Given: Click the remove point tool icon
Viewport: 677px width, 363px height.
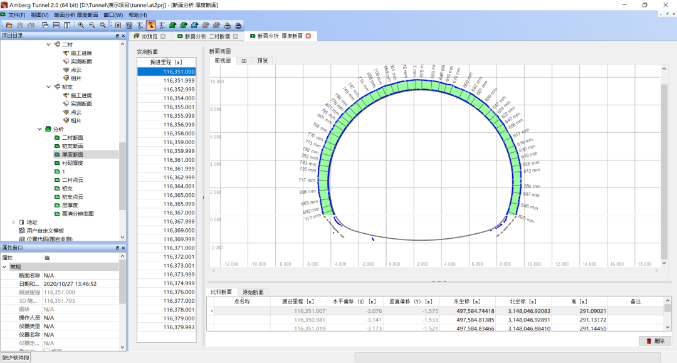Looking at the screenshot, I should [162, 26].
